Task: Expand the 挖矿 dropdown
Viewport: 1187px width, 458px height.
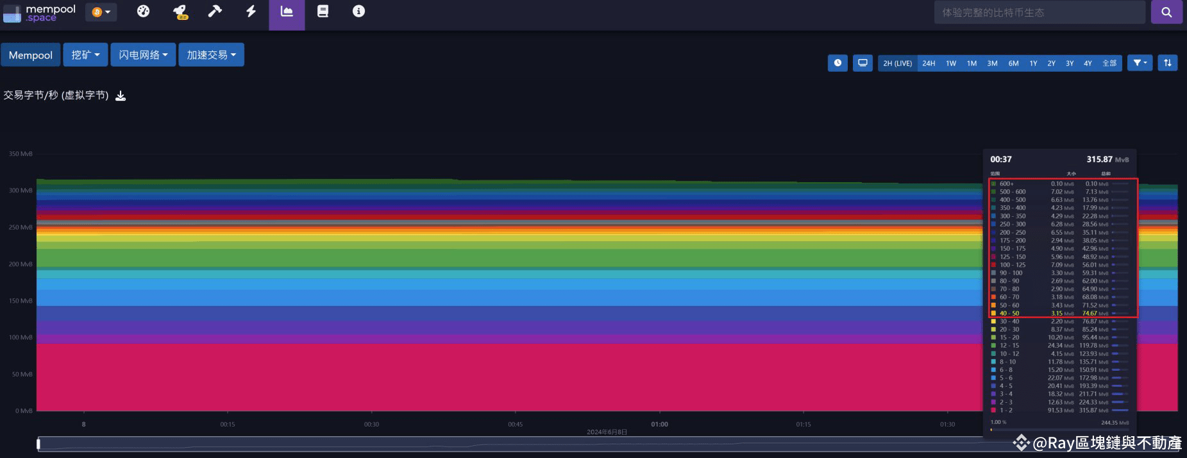Action: [x=85, y=55]
